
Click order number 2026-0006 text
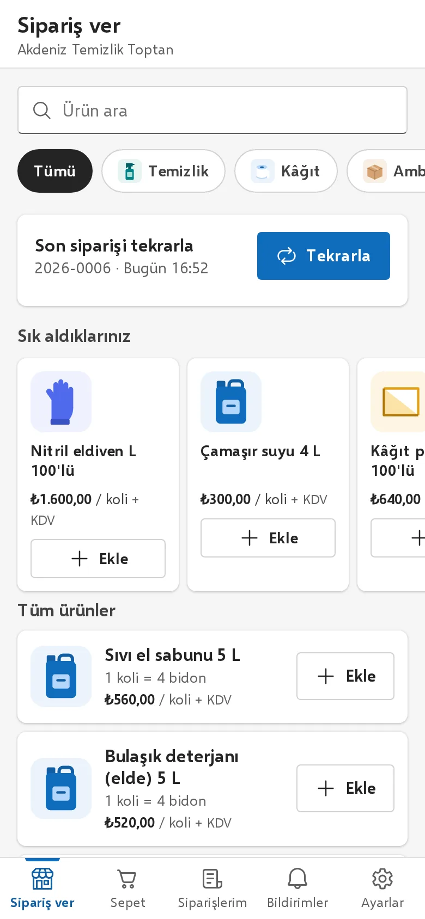tap(73, 268)
